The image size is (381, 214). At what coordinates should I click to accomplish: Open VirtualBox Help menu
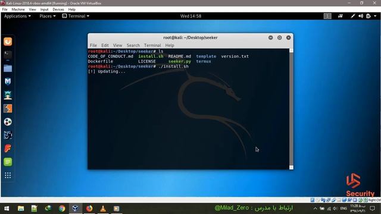tap(71, 10)
